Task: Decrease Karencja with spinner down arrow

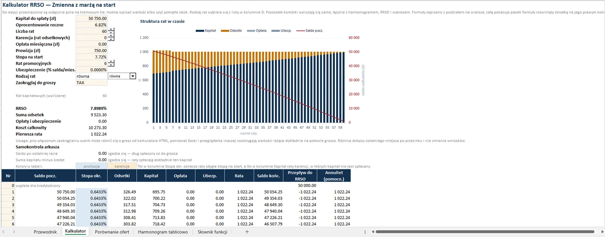Action: click(111, 39)
